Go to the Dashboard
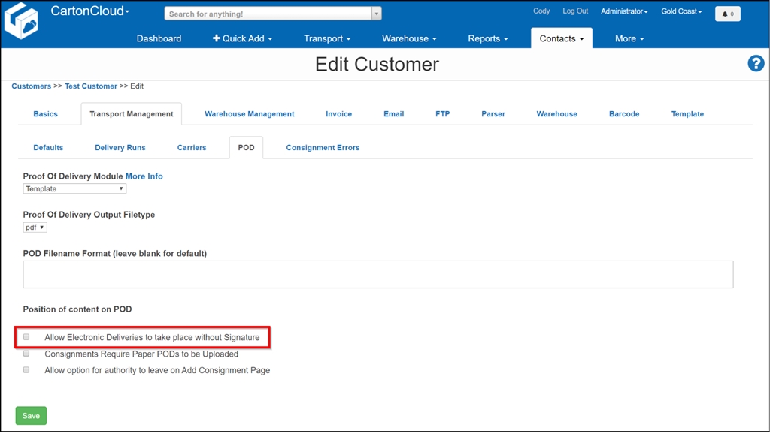 (159, 38)
